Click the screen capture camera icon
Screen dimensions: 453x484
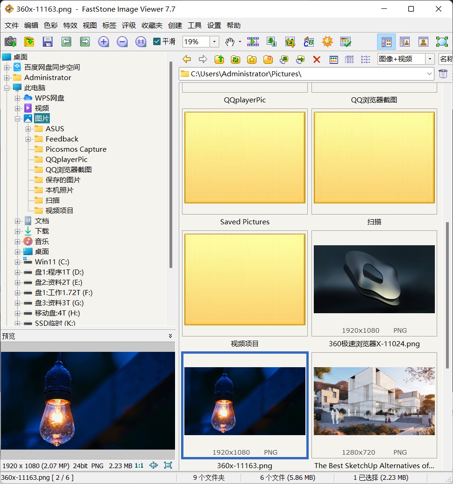click(11, 42)
